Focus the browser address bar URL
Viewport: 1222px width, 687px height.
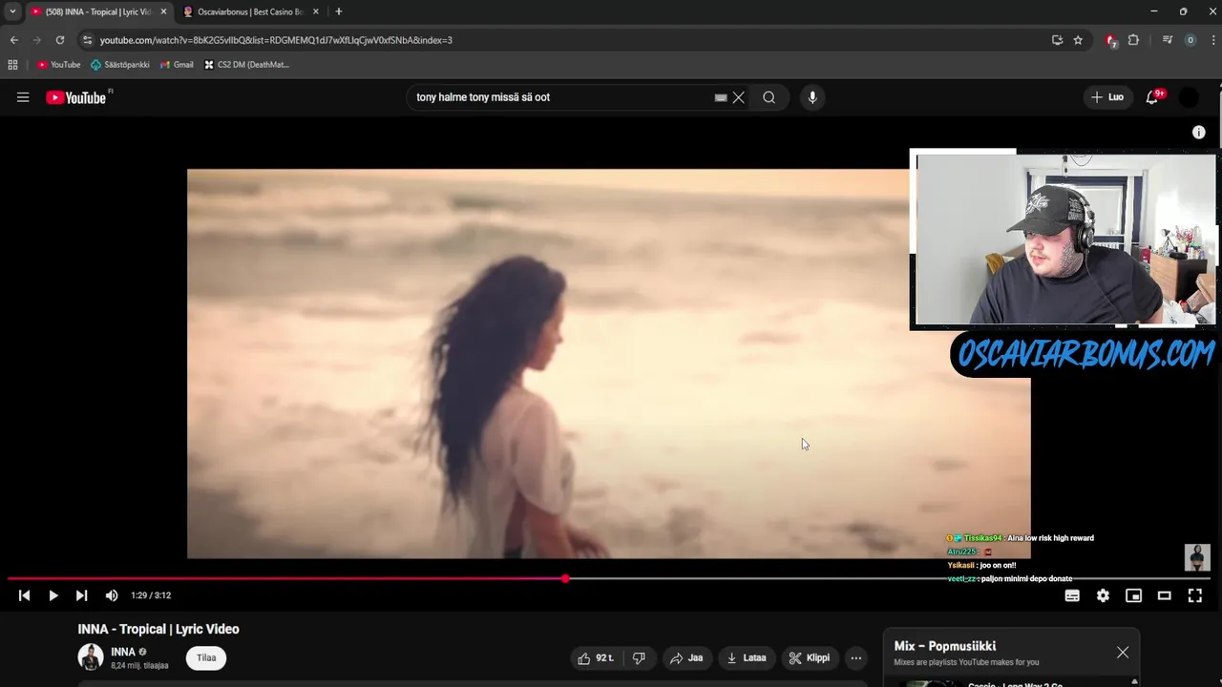[276, 40]
